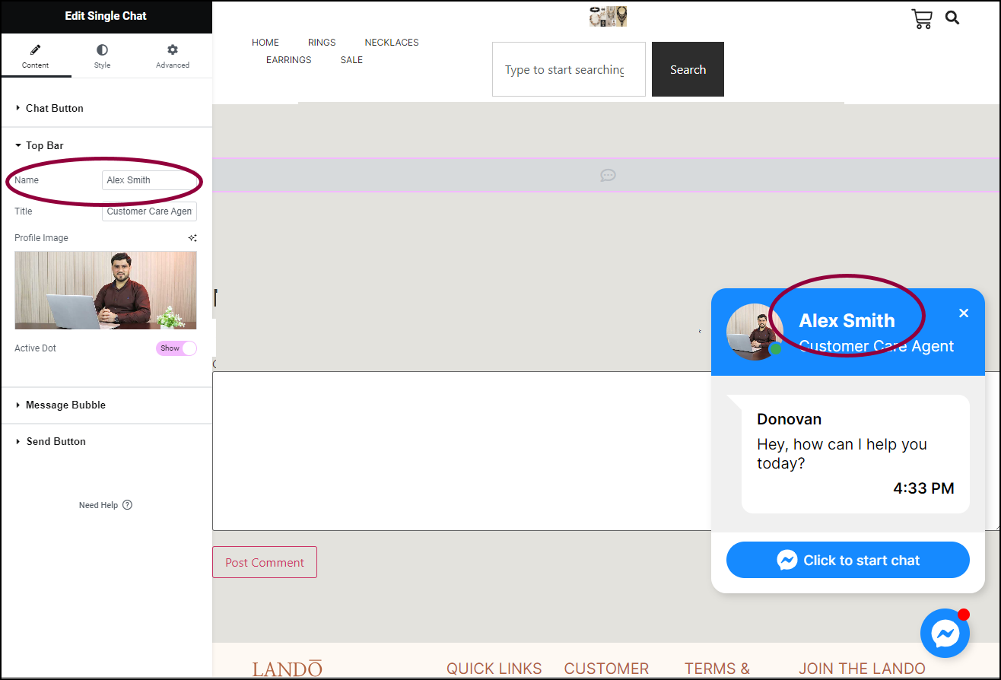Screen dimensions: 1001x680
Task: Click the speech bubble icon above the page
Action: point(607,175)
